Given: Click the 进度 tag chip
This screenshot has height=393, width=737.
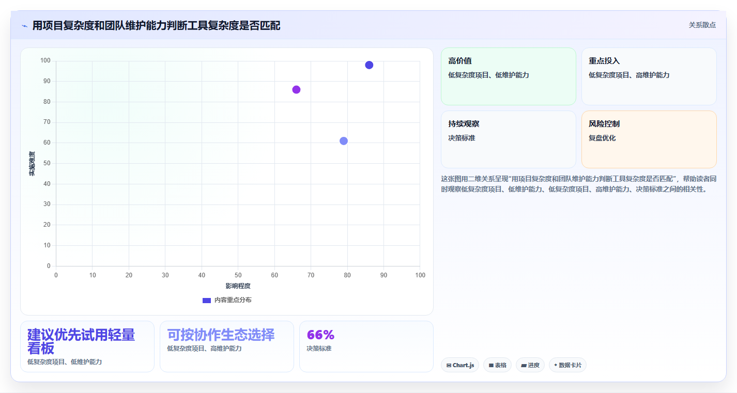Looking at the screenshot, I should pos(530,365).
